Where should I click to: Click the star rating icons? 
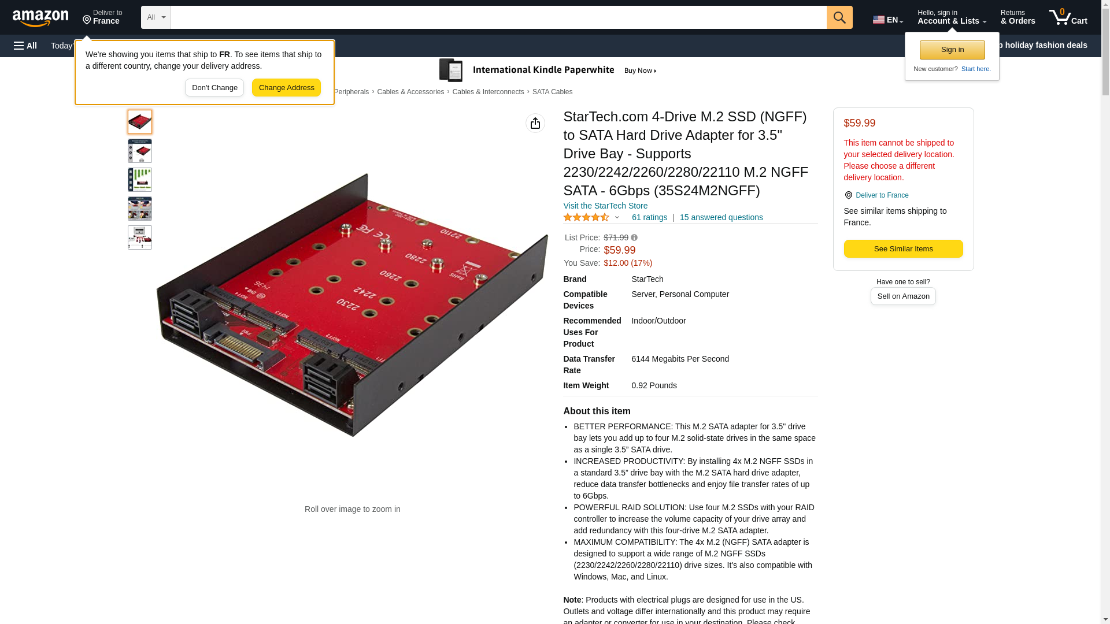[586, 217]
